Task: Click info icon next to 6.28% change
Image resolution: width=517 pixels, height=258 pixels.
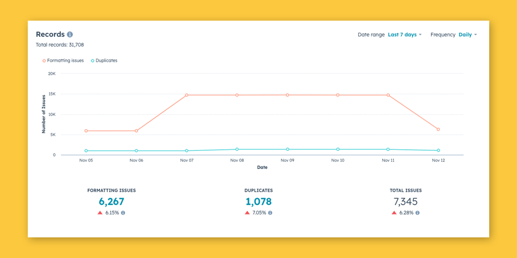Action: point(417,213)
